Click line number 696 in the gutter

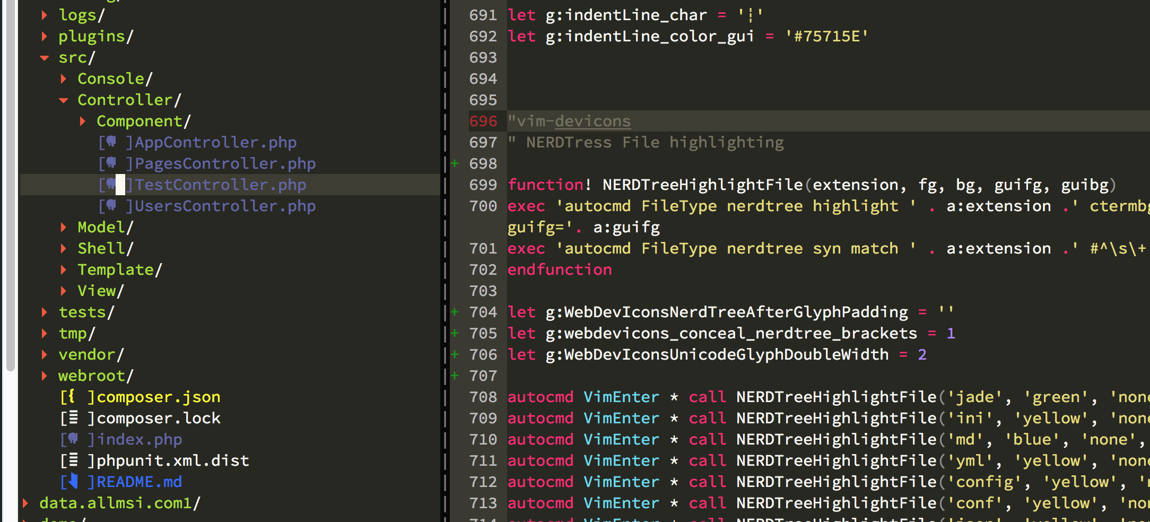483,121
